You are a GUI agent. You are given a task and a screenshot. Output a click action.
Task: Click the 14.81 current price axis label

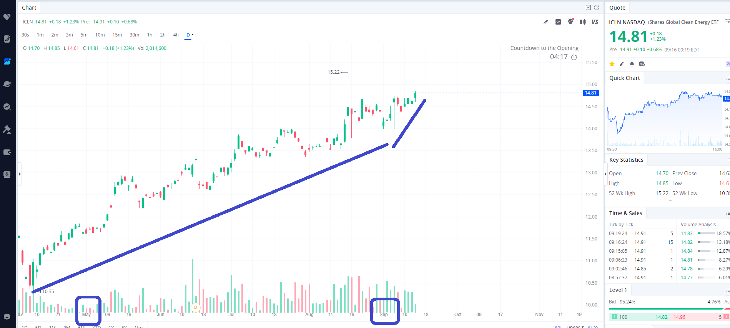591,93
